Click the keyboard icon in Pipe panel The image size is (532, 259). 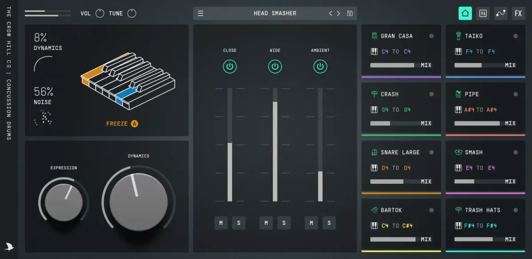(x=458, y=110)
